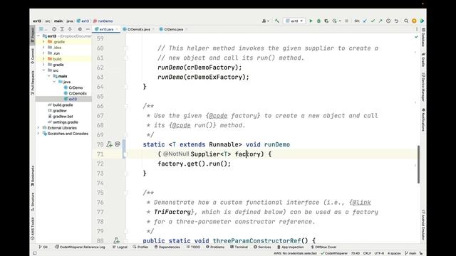Image resolution: width=456 pixels, height=256 pixels.
Task: Collapse the src folder
Action: [43, 70]
